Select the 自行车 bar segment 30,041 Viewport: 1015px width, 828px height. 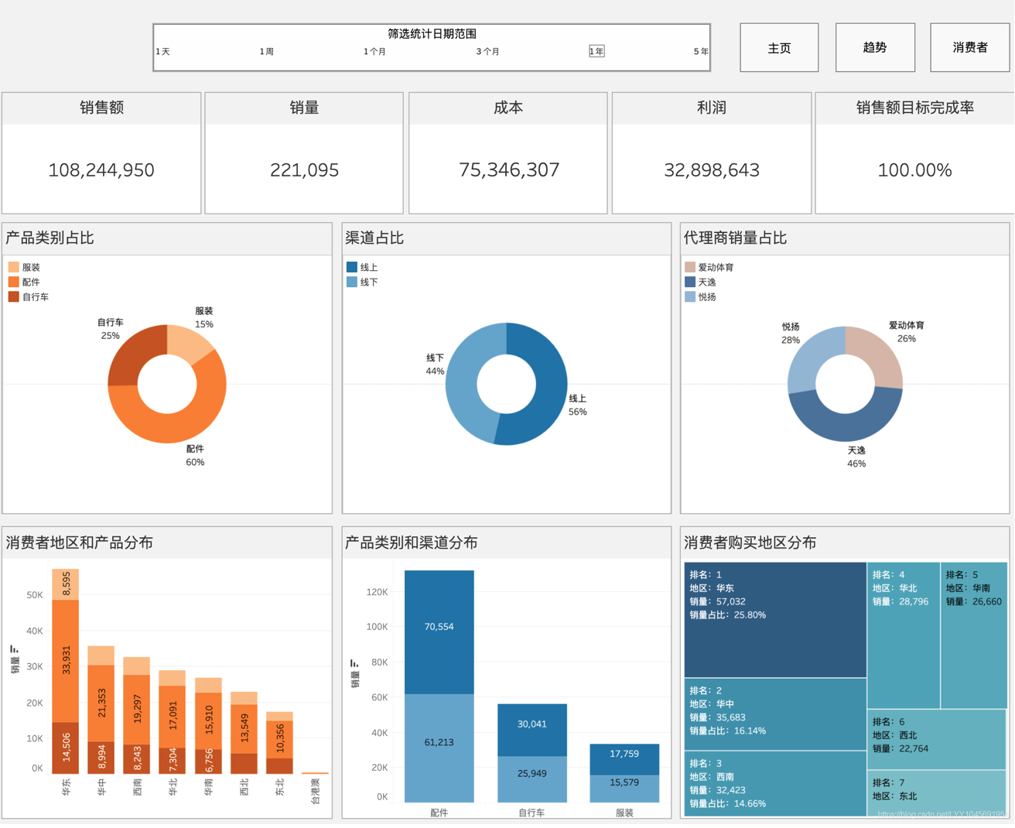[532, 730]
